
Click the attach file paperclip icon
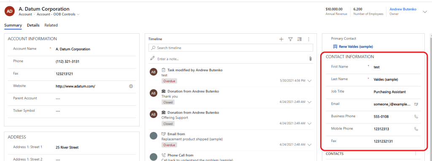(310, 59)
